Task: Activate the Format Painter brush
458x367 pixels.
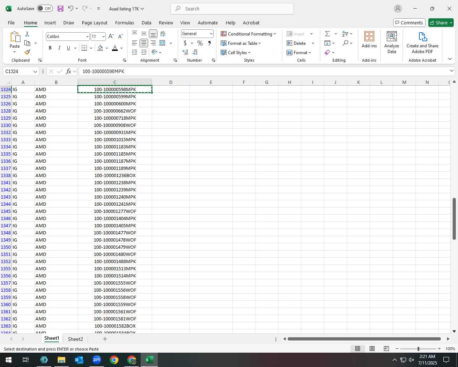Action: [x=27, y=52]
